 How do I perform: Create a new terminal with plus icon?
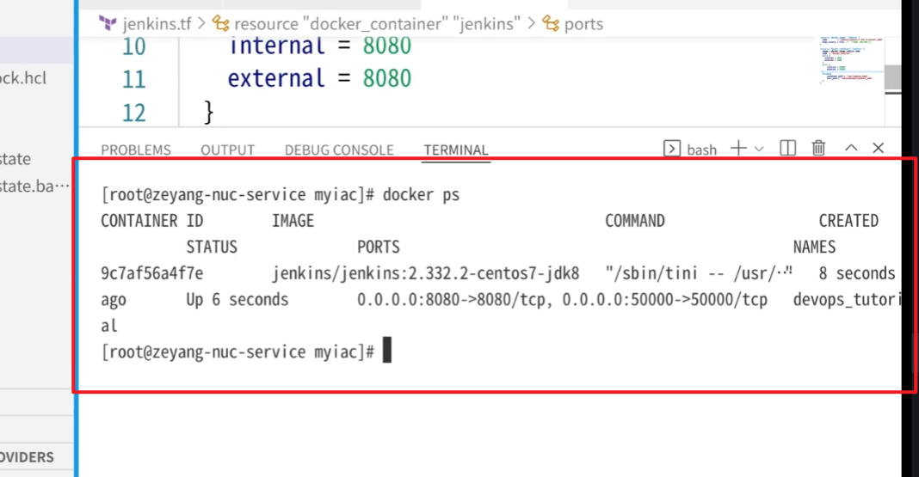tap(738, 148)
